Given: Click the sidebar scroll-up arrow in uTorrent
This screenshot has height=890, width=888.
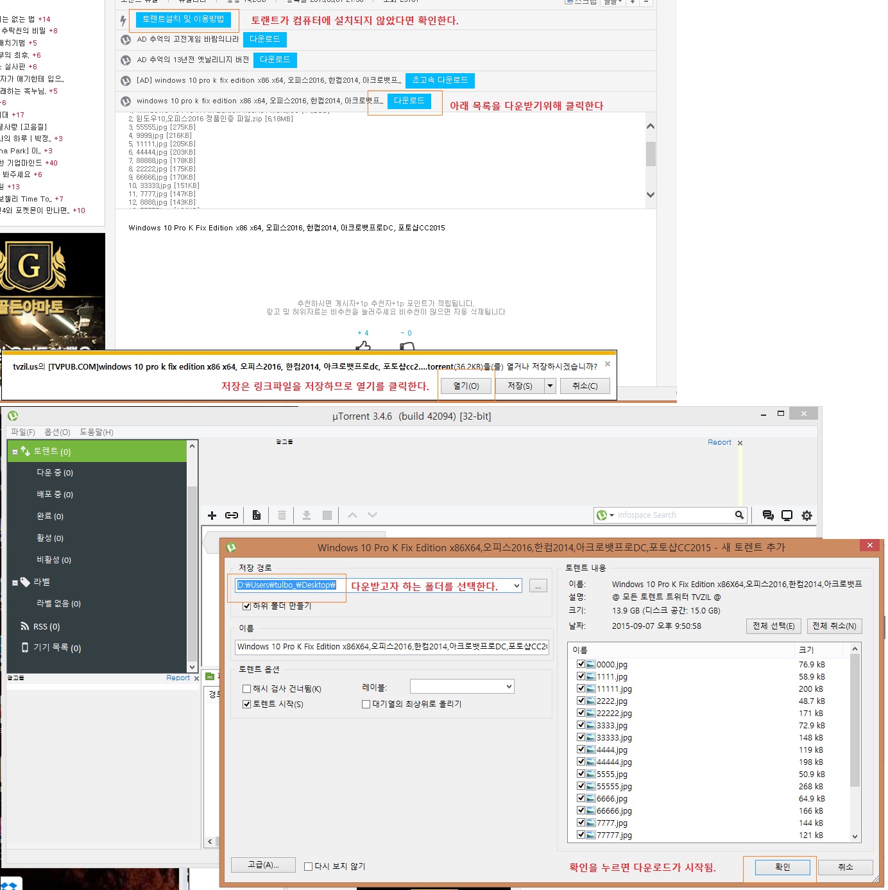Looking at the screenshot, I should click(x=192, y=445).
